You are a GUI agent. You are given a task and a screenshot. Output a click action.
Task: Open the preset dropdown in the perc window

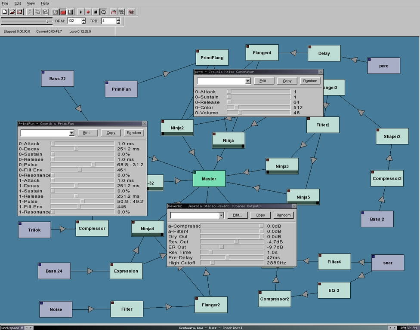[247, 81]
